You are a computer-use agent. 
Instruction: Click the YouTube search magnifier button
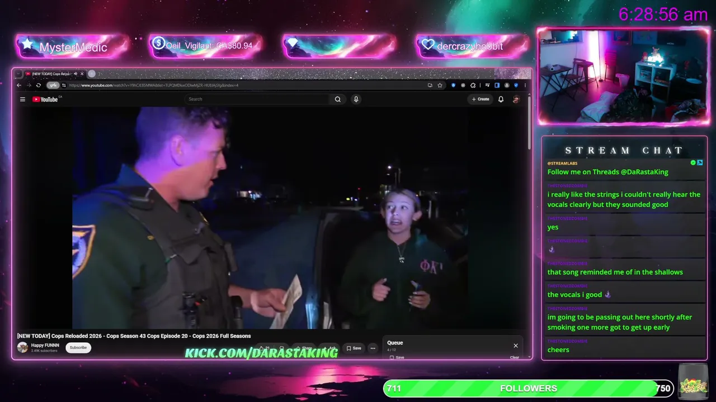pyautogui.click(x=338, y=99)
